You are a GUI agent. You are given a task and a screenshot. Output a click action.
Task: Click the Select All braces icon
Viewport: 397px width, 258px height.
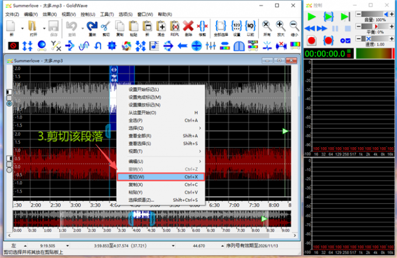click(x=221, y=26)
